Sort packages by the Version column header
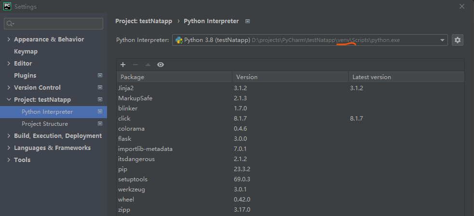This screenshot has width=474, height=216. click(x=246, y=77)
